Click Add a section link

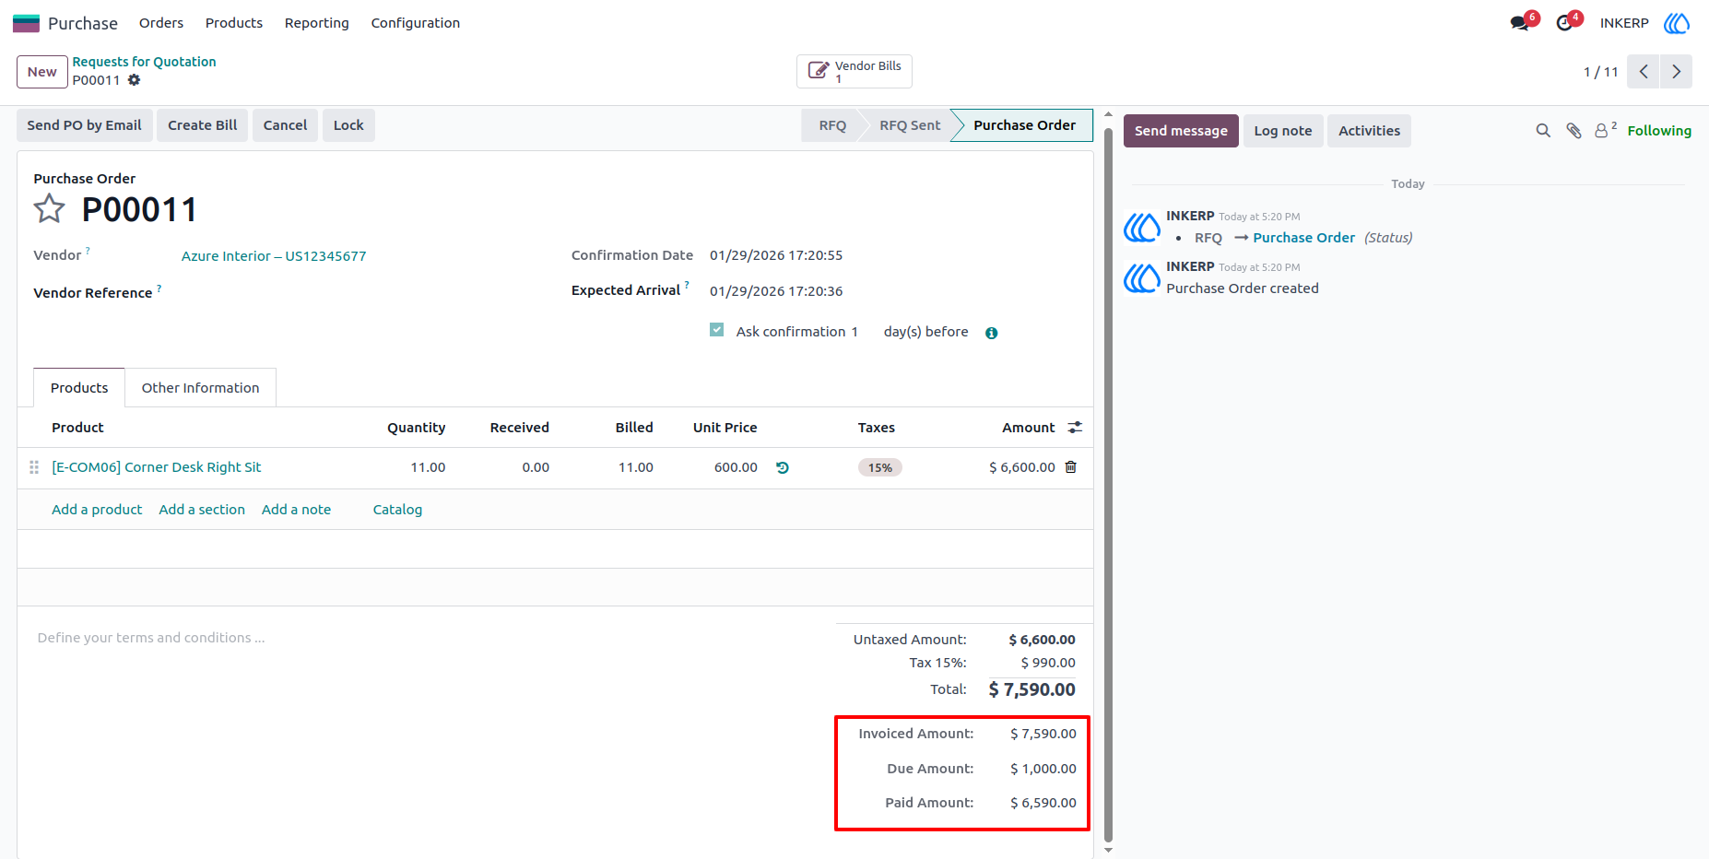(x=202, y=510)
